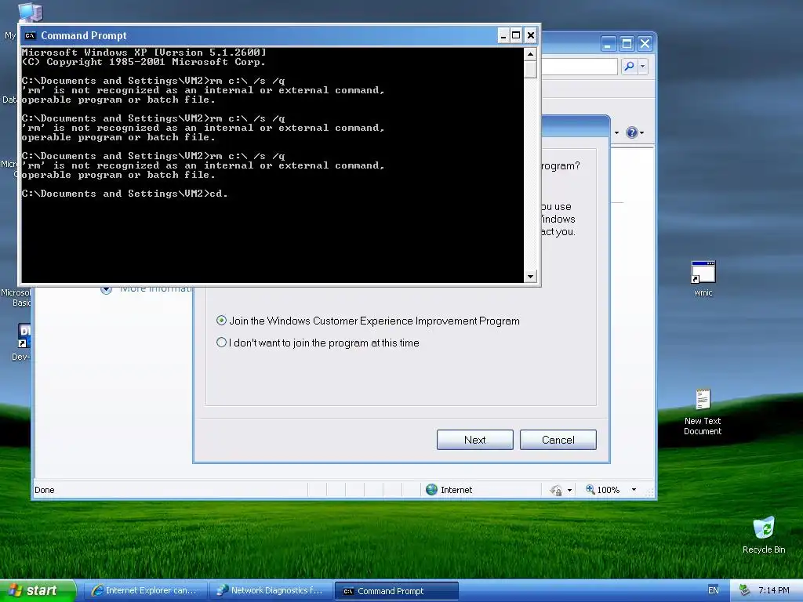Select the wmic desktop shortcut

pyautogui.click(x=703, y=279)
